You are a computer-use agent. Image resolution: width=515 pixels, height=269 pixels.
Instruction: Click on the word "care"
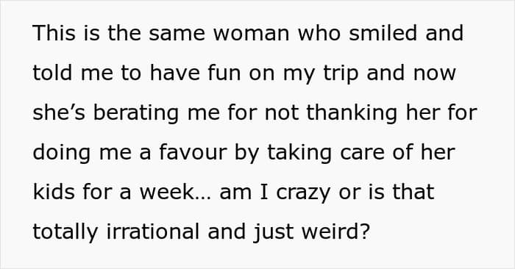pos(362,152)
